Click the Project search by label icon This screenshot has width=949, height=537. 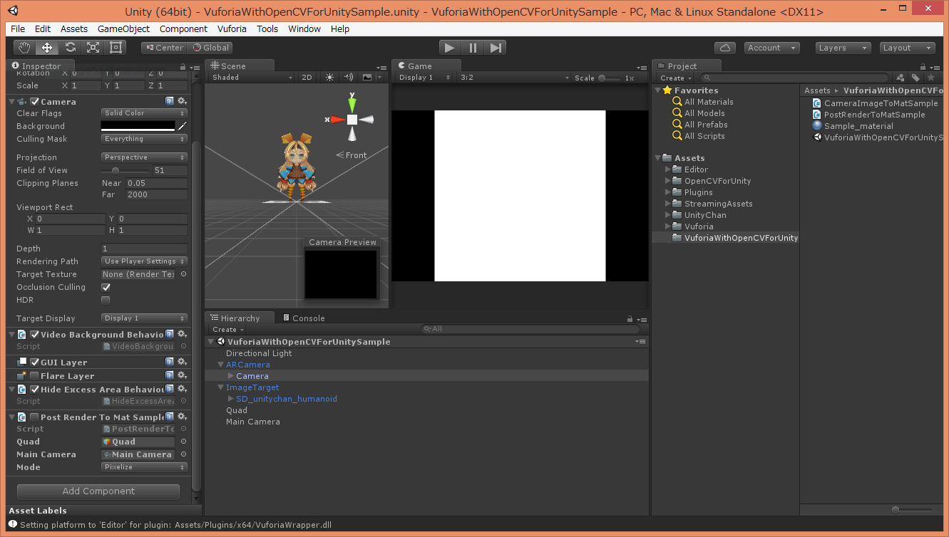tap(915, 78)
